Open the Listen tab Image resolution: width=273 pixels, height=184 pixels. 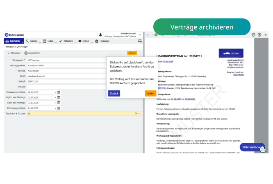point(48,41)
